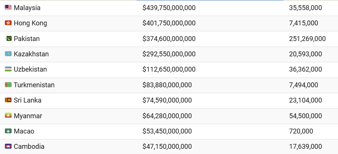Click the Kazakhstan flag icon
Viewport: 338px width, 154px height.
point(8,54)
